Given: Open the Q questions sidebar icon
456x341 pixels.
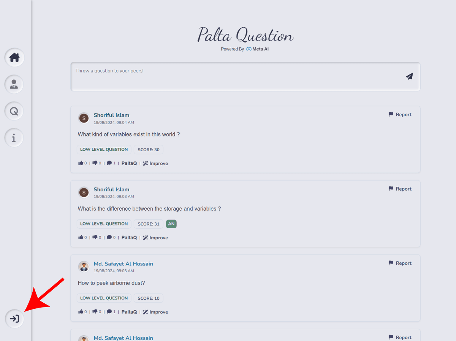Looking at the screenshot, I should coord(14,111).
